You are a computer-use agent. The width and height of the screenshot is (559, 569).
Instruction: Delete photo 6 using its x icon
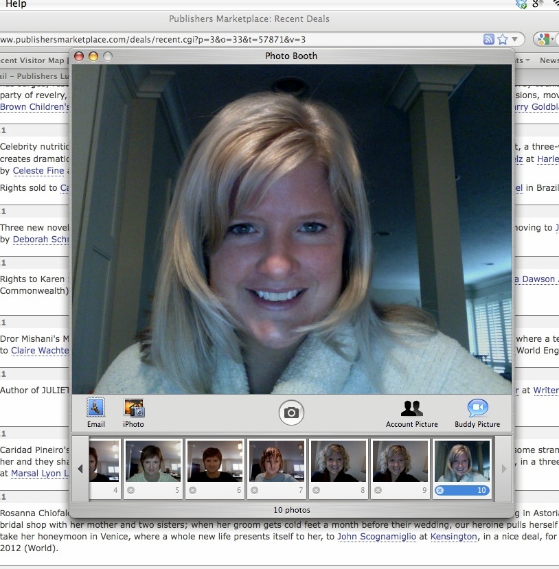[193, 490]
